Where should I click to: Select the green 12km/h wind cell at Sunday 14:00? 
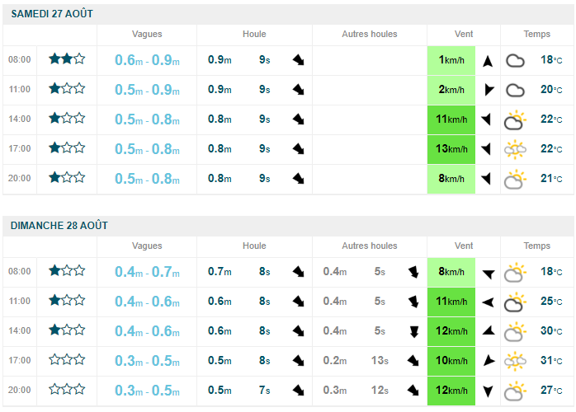[x=451, y=331]
